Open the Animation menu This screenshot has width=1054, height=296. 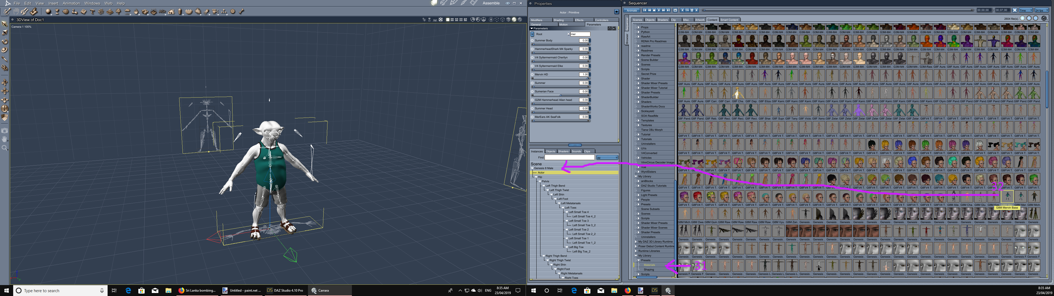pos(71,3)
